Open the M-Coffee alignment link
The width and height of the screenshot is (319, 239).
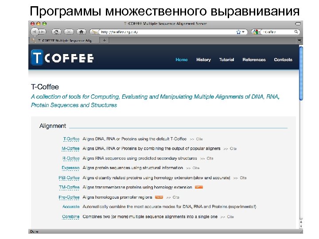click(x=70, y=149)
